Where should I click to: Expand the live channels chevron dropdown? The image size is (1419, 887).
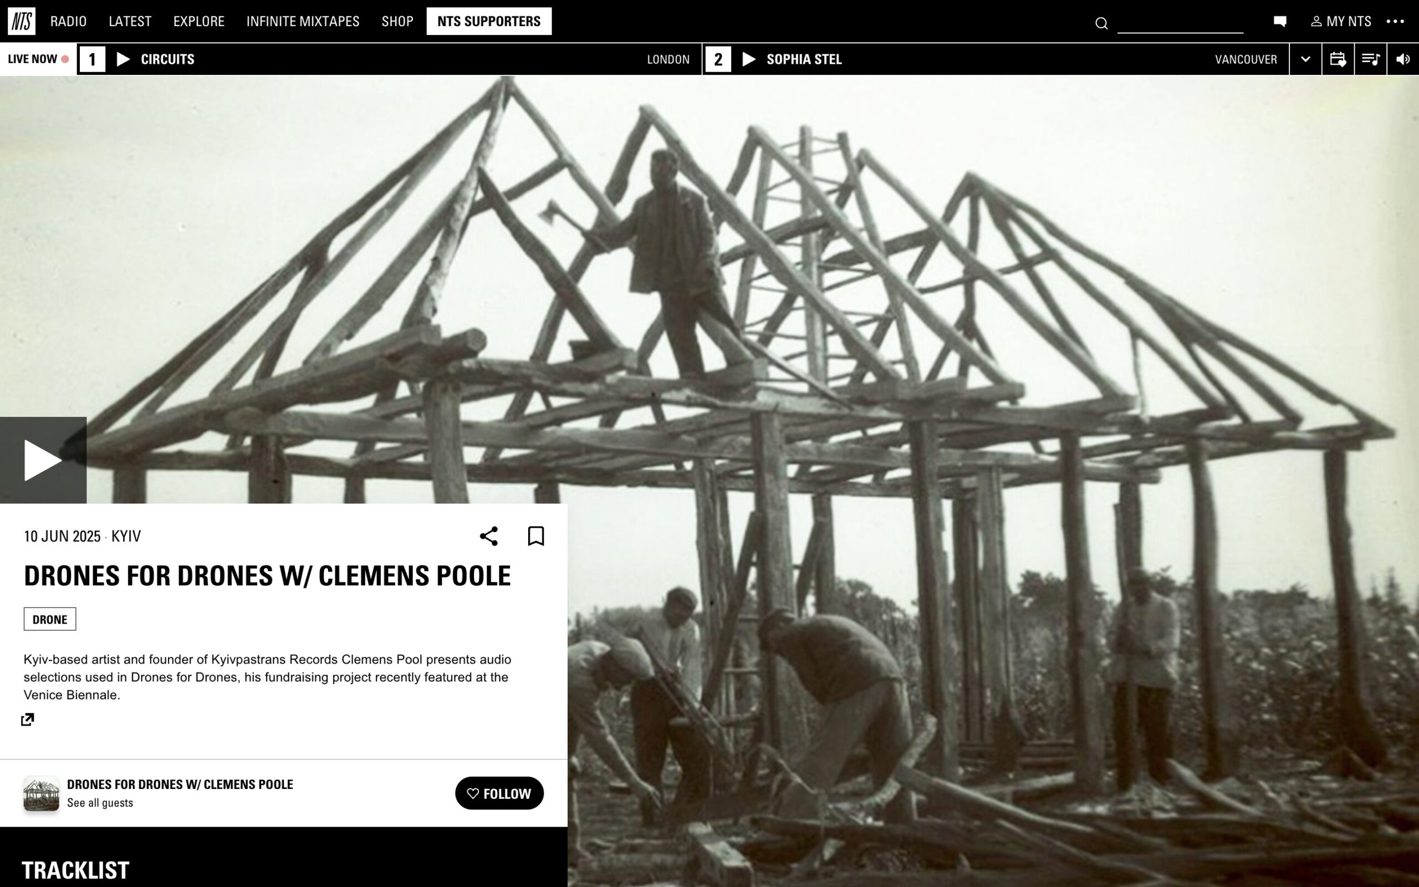click(x=1305, y=59)
